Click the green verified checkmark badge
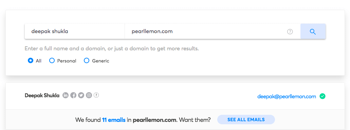The image size is (350, 130). (x=322, y=96)
